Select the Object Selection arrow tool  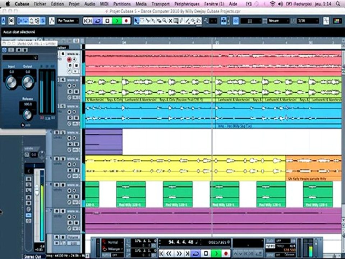[137, 21]
